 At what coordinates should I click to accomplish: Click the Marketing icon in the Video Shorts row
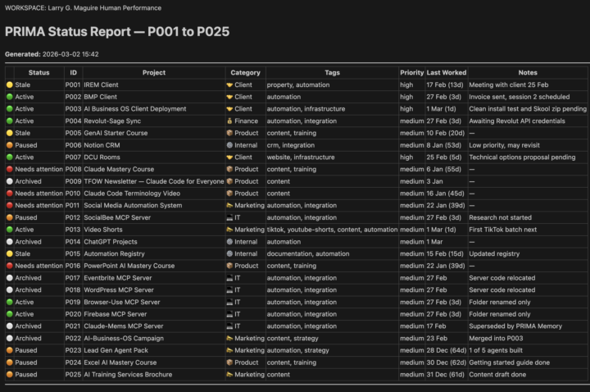coord(229,230)
